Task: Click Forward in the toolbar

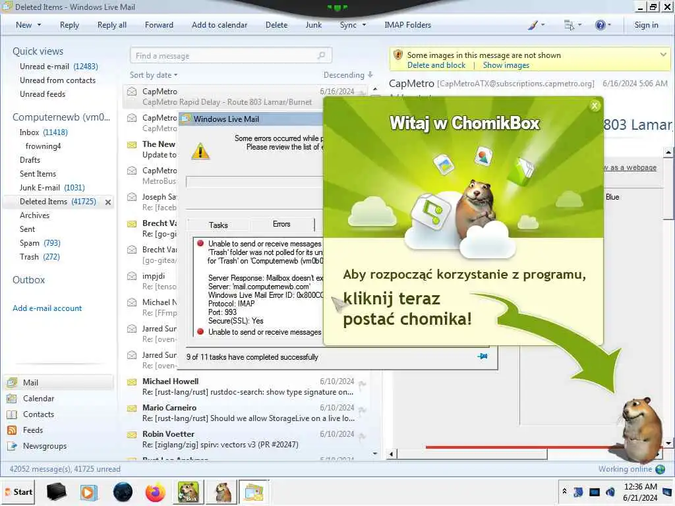Action: pyautogui.click(x=159, y=25)
